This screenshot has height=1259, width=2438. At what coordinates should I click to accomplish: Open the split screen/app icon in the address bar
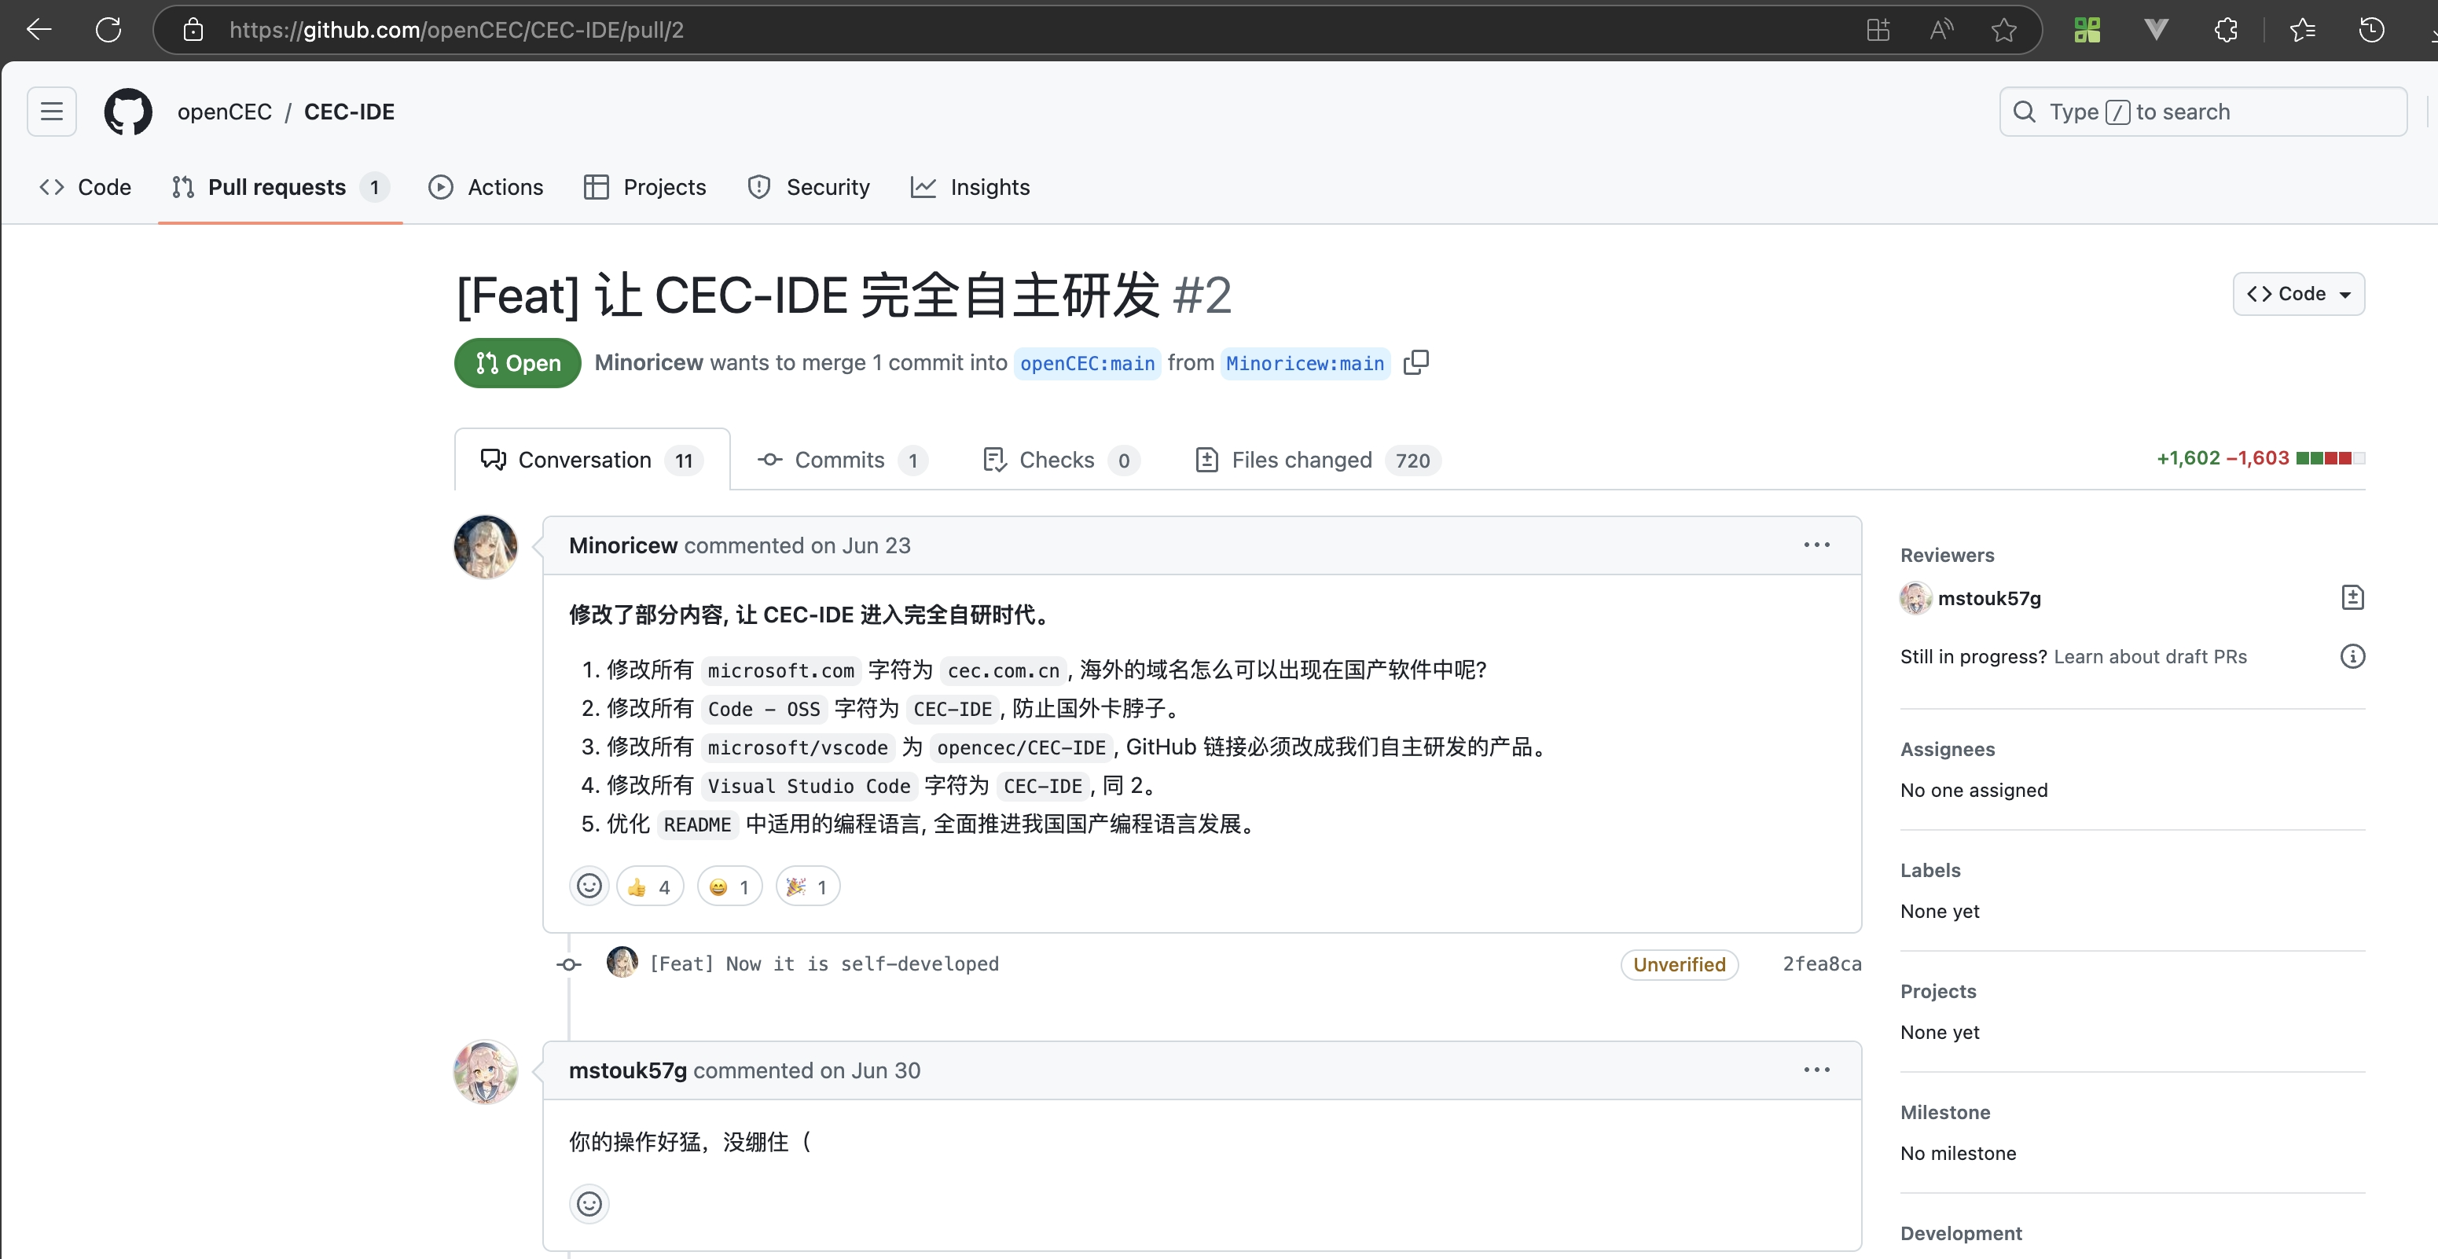click(1878, 29)
